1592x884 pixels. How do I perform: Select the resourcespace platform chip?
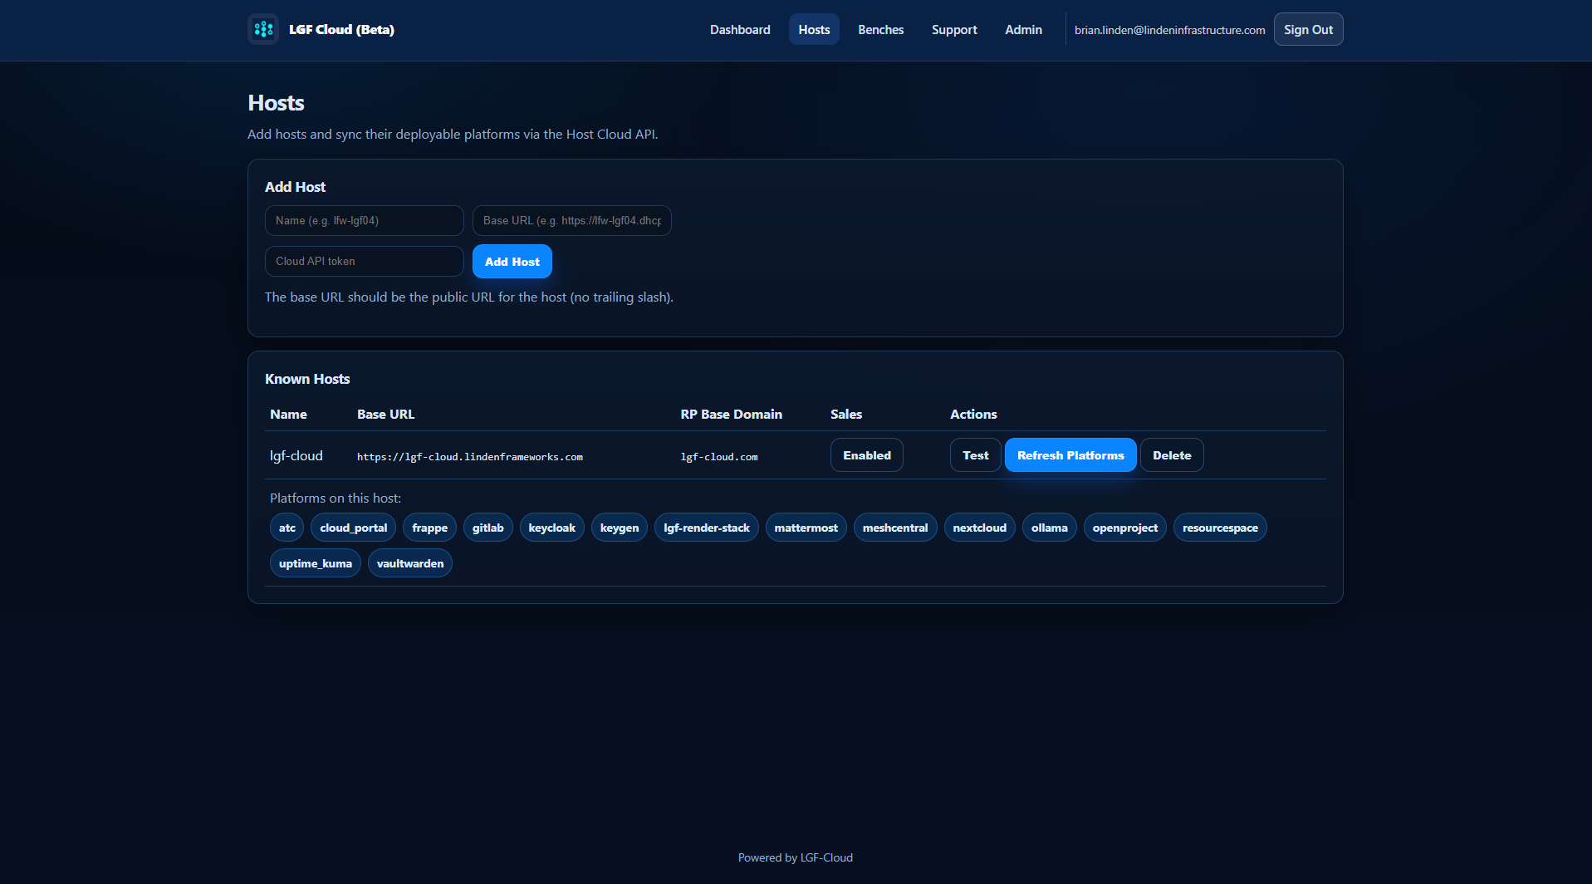tap(1219, 528)
